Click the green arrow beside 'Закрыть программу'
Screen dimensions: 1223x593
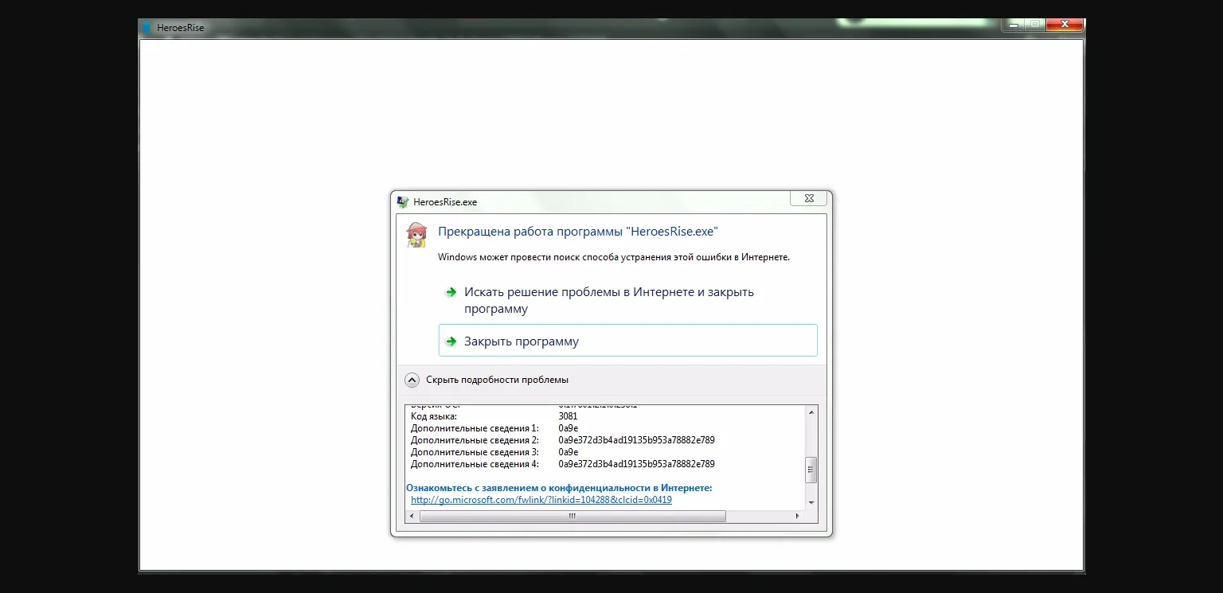pyautogui.click(x=451, y=341)
